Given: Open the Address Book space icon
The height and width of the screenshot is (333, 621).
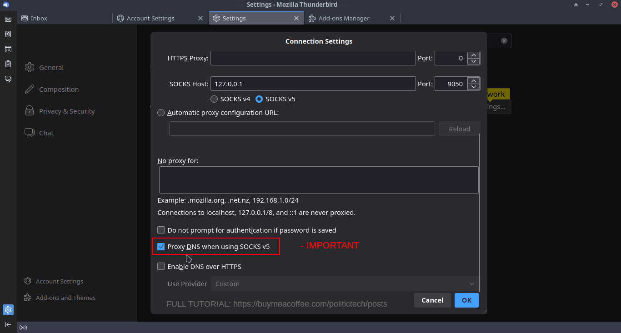Looking at the screenshot, I should click(8, 34).
